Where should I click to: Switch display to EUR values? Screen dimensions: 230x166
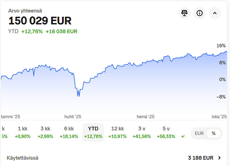tap(199, 133)
